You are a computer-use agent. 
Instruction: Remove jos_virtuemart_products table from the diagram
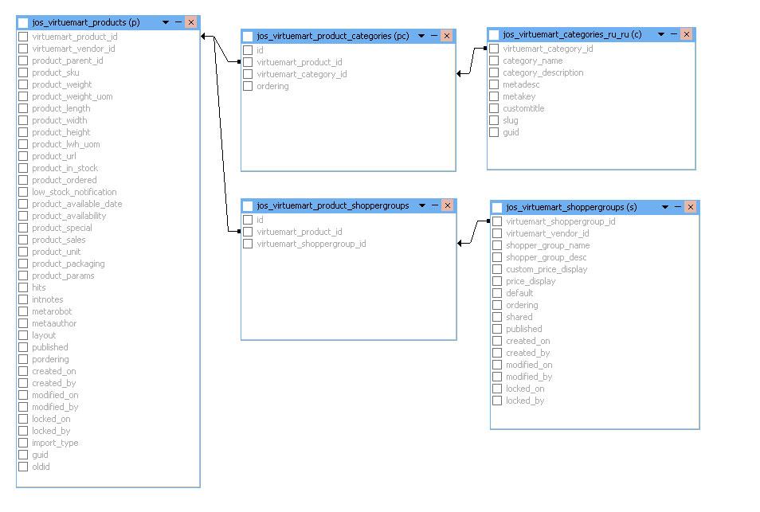click(191, 22)
